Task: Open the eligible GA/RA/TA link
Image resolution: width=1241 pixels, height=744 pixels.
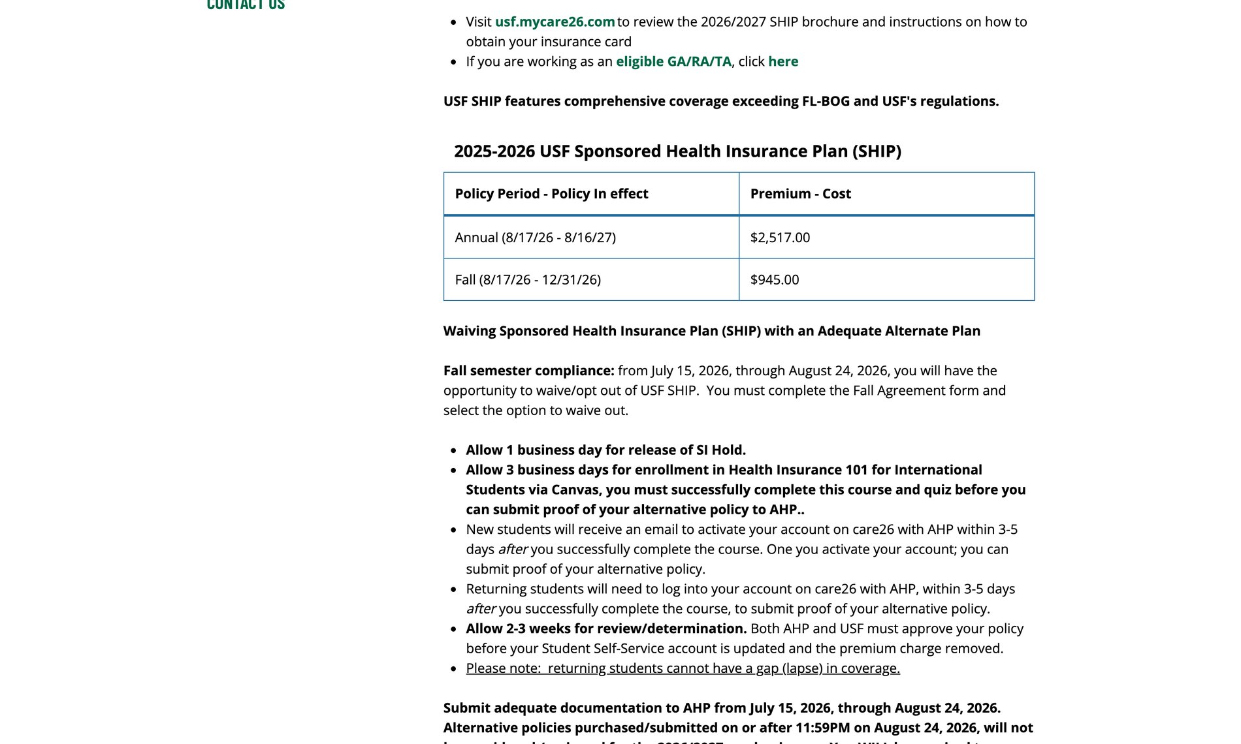Action: [673, 61]
